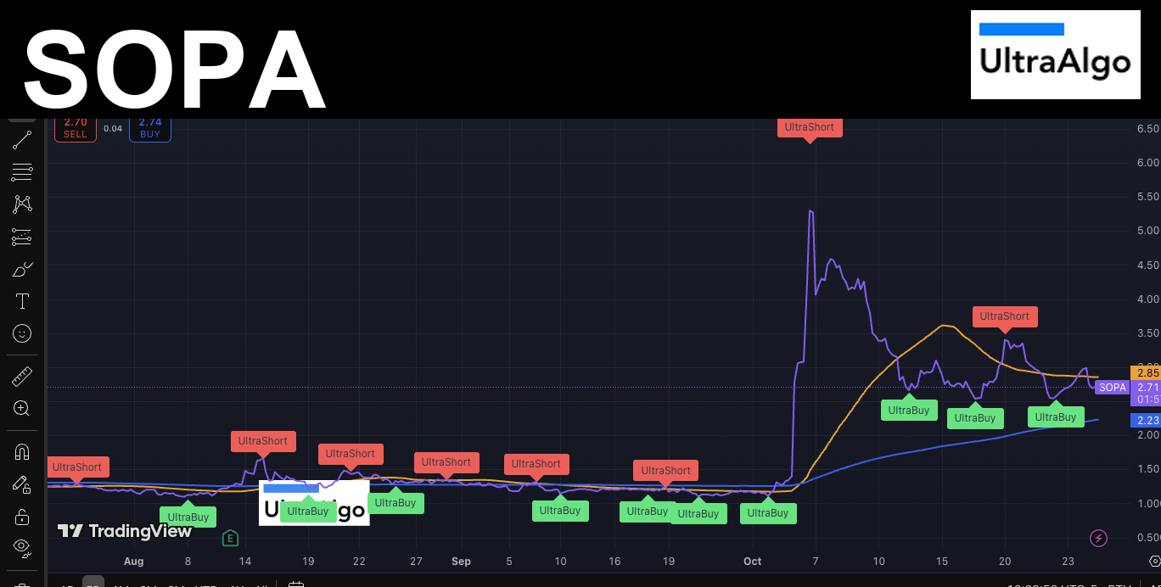Click the blue 2.23 price label
Viewport: 1161px width, 587px height.
coord(1147,420)
